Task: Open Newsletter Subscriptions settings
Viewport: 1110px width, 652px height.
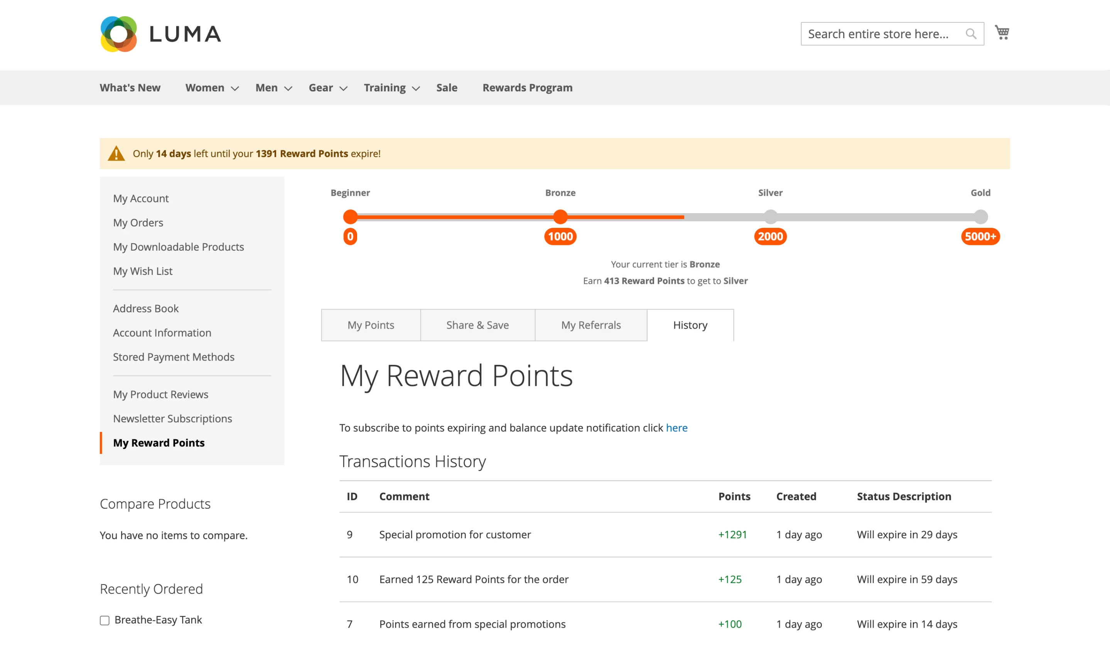Action: tap(173, 418)
